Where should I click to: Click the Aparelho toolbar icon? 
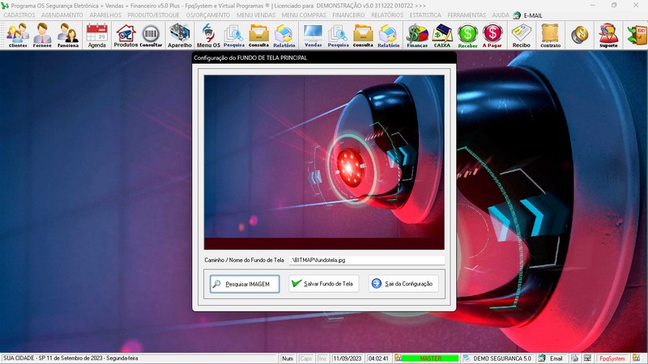pyautogui.click(x=180, y=36)
